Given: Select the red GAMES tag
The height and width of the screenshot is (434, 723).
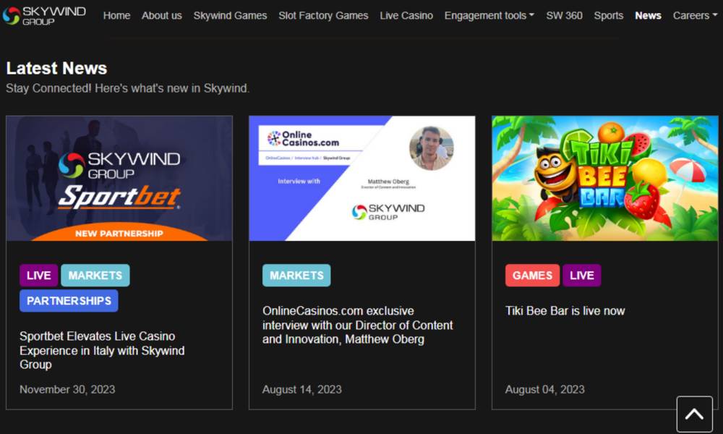Looking at the screenshot, I should (532, 276).
